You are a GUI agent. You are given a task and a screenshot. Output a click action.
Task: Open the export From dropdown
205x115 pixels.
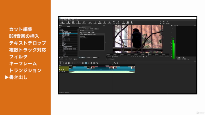click(86, 27)
